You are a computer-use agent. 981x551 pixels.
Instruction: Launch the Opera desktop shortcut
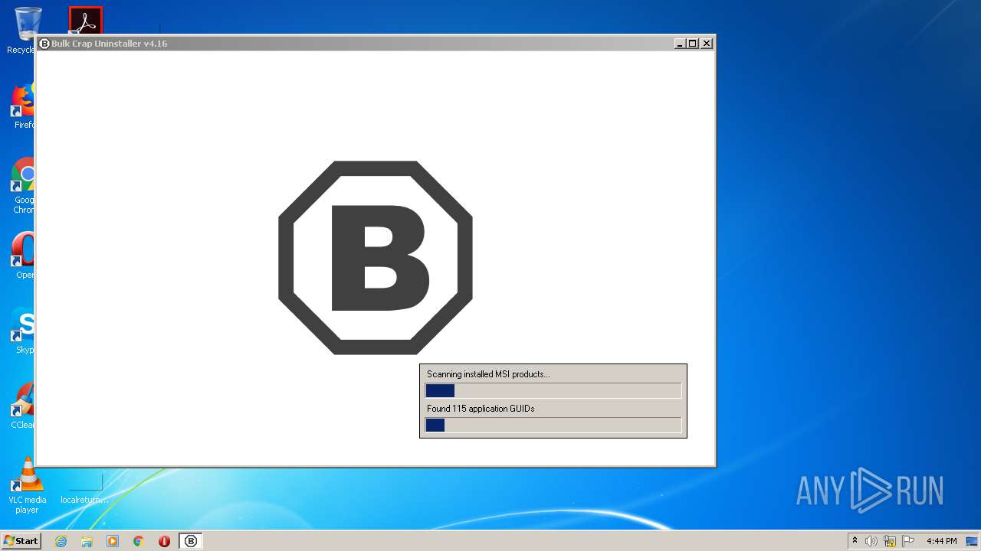pyautogui.click(x=23, y=256)
